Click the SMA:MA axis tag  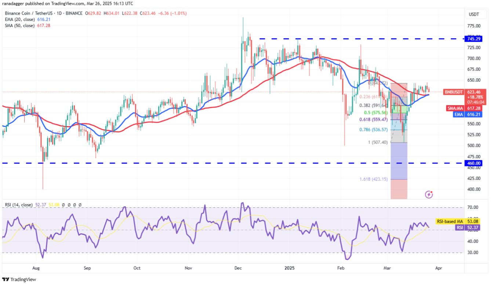(x=455, y=108)
